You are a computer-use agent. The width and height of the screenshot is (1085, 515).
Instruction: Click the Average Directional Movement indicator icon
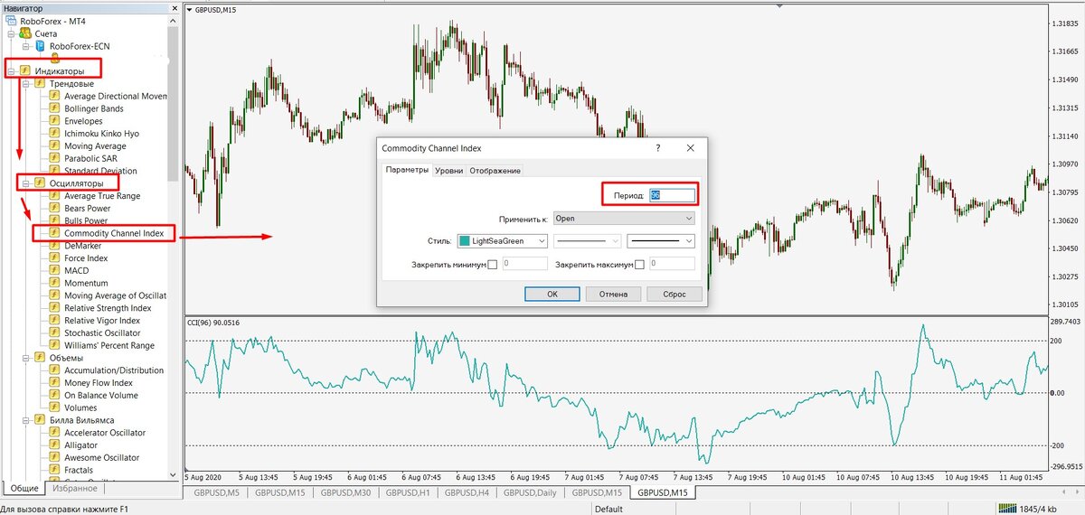pyautogui.click(x=54, y=96)
